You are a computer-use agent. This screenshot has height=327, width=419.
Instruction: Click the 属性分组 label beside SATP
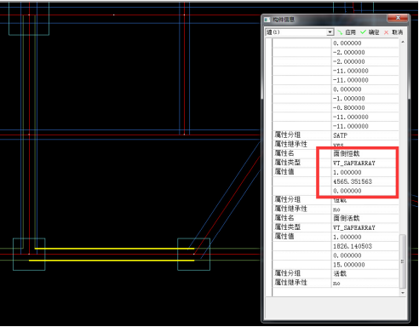[x=287, y=135]
